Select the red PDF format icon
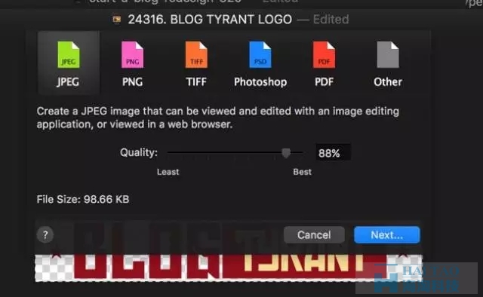The width and height of the screenshot is (483, 297). 324,55
